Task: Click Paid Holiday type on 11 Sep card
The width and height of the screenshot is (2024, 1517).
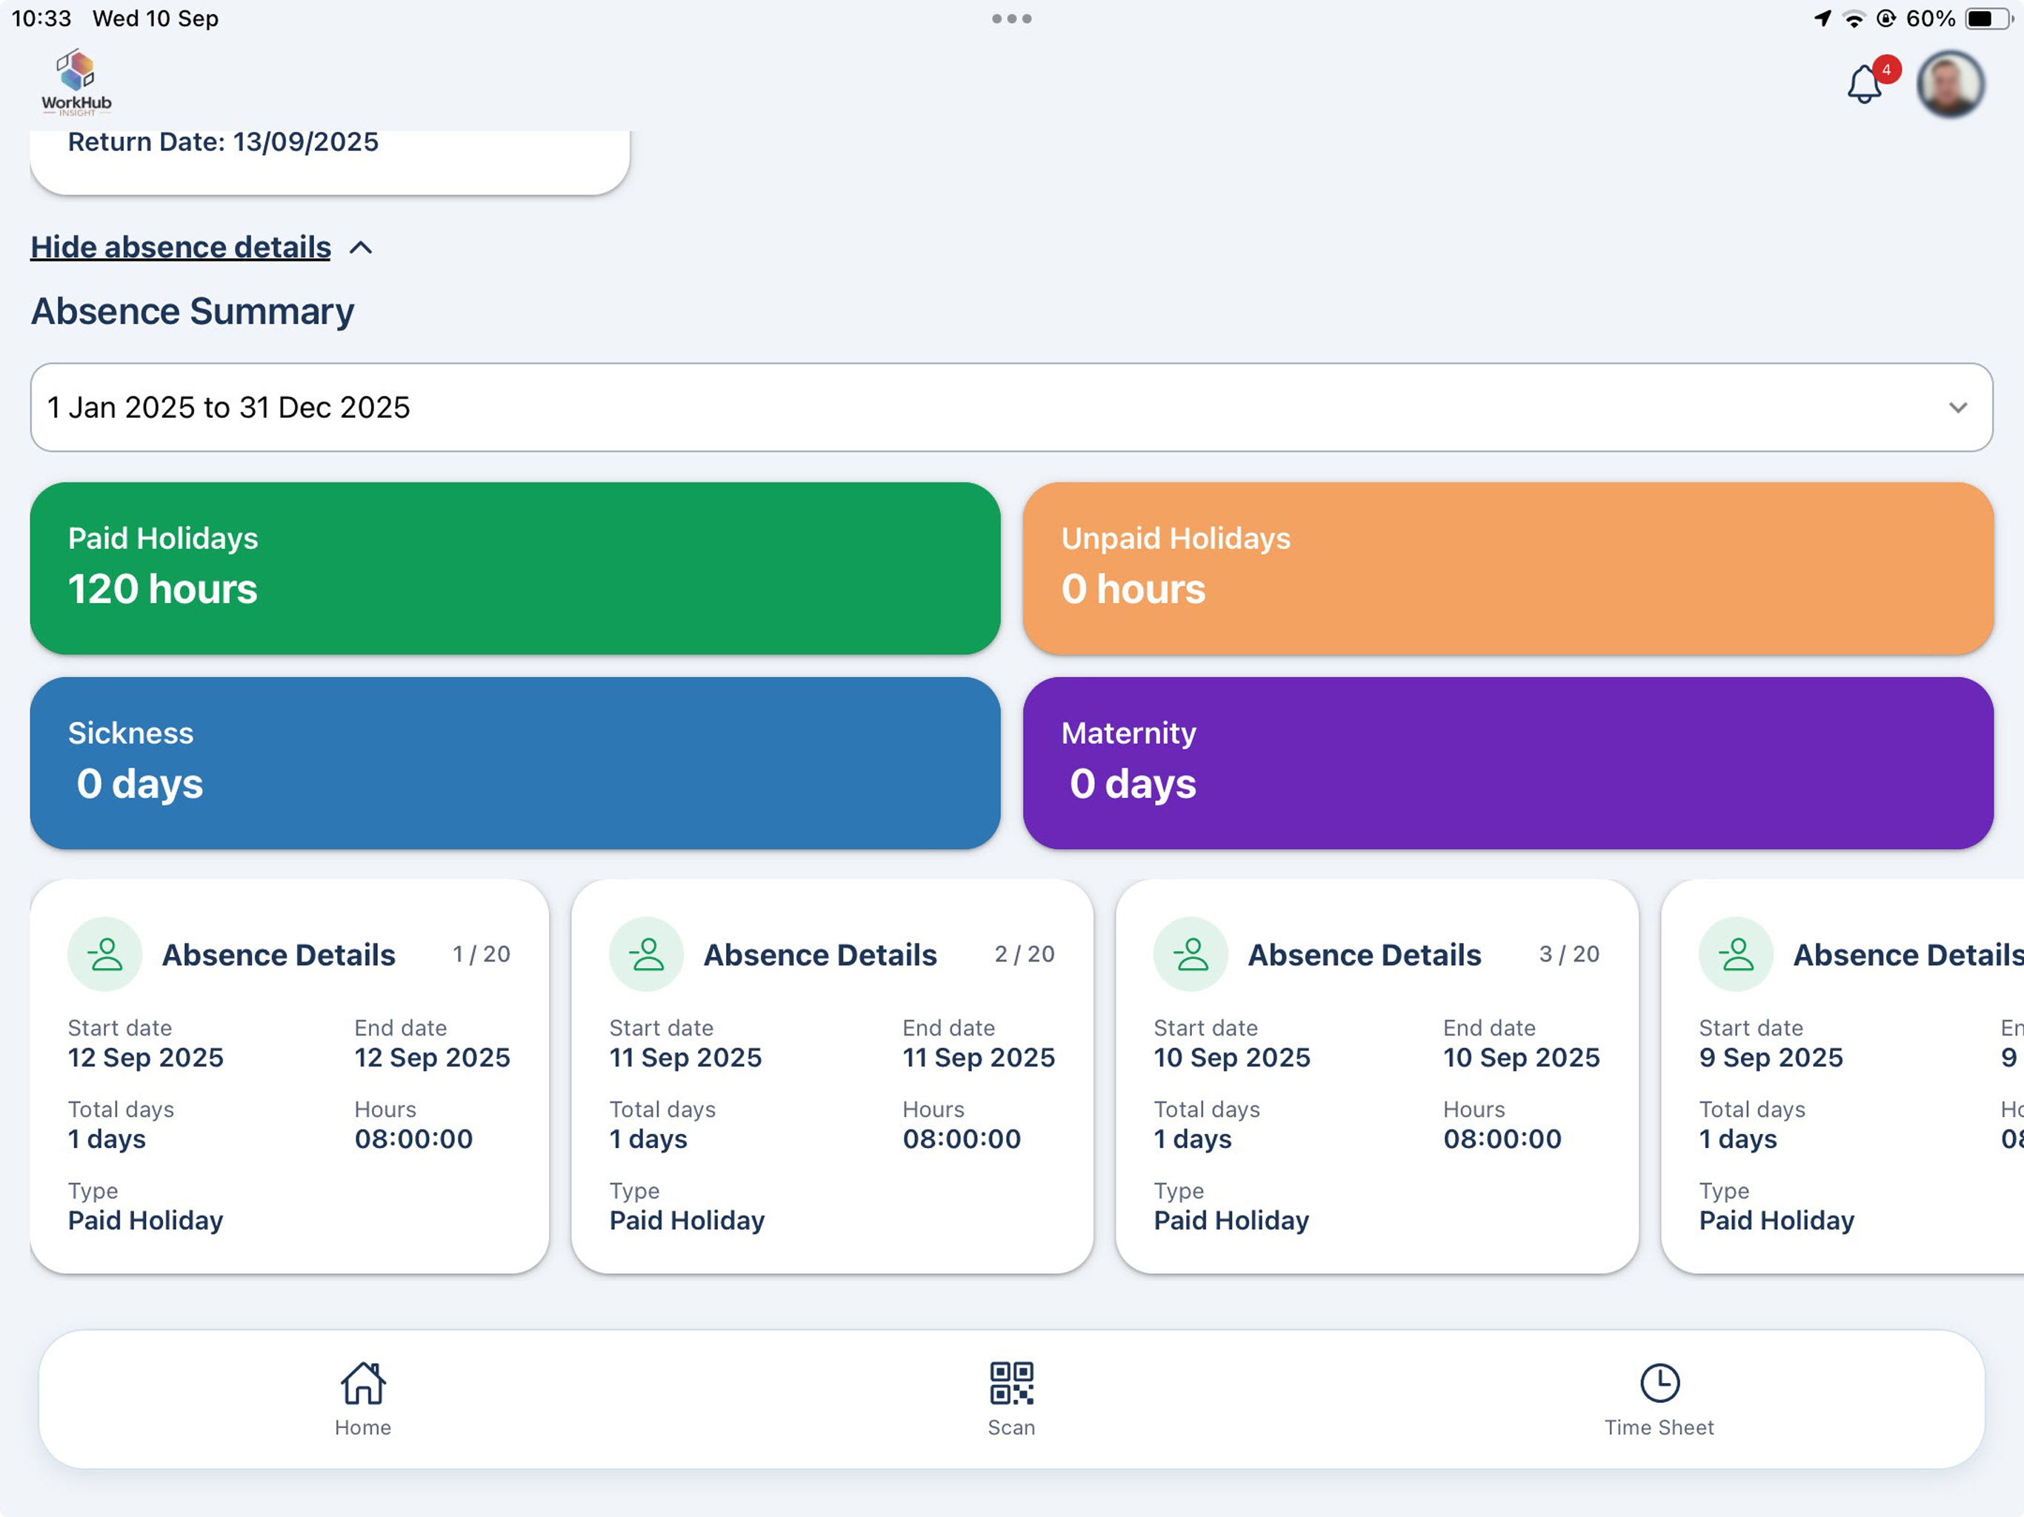Action: [688, 1221]
